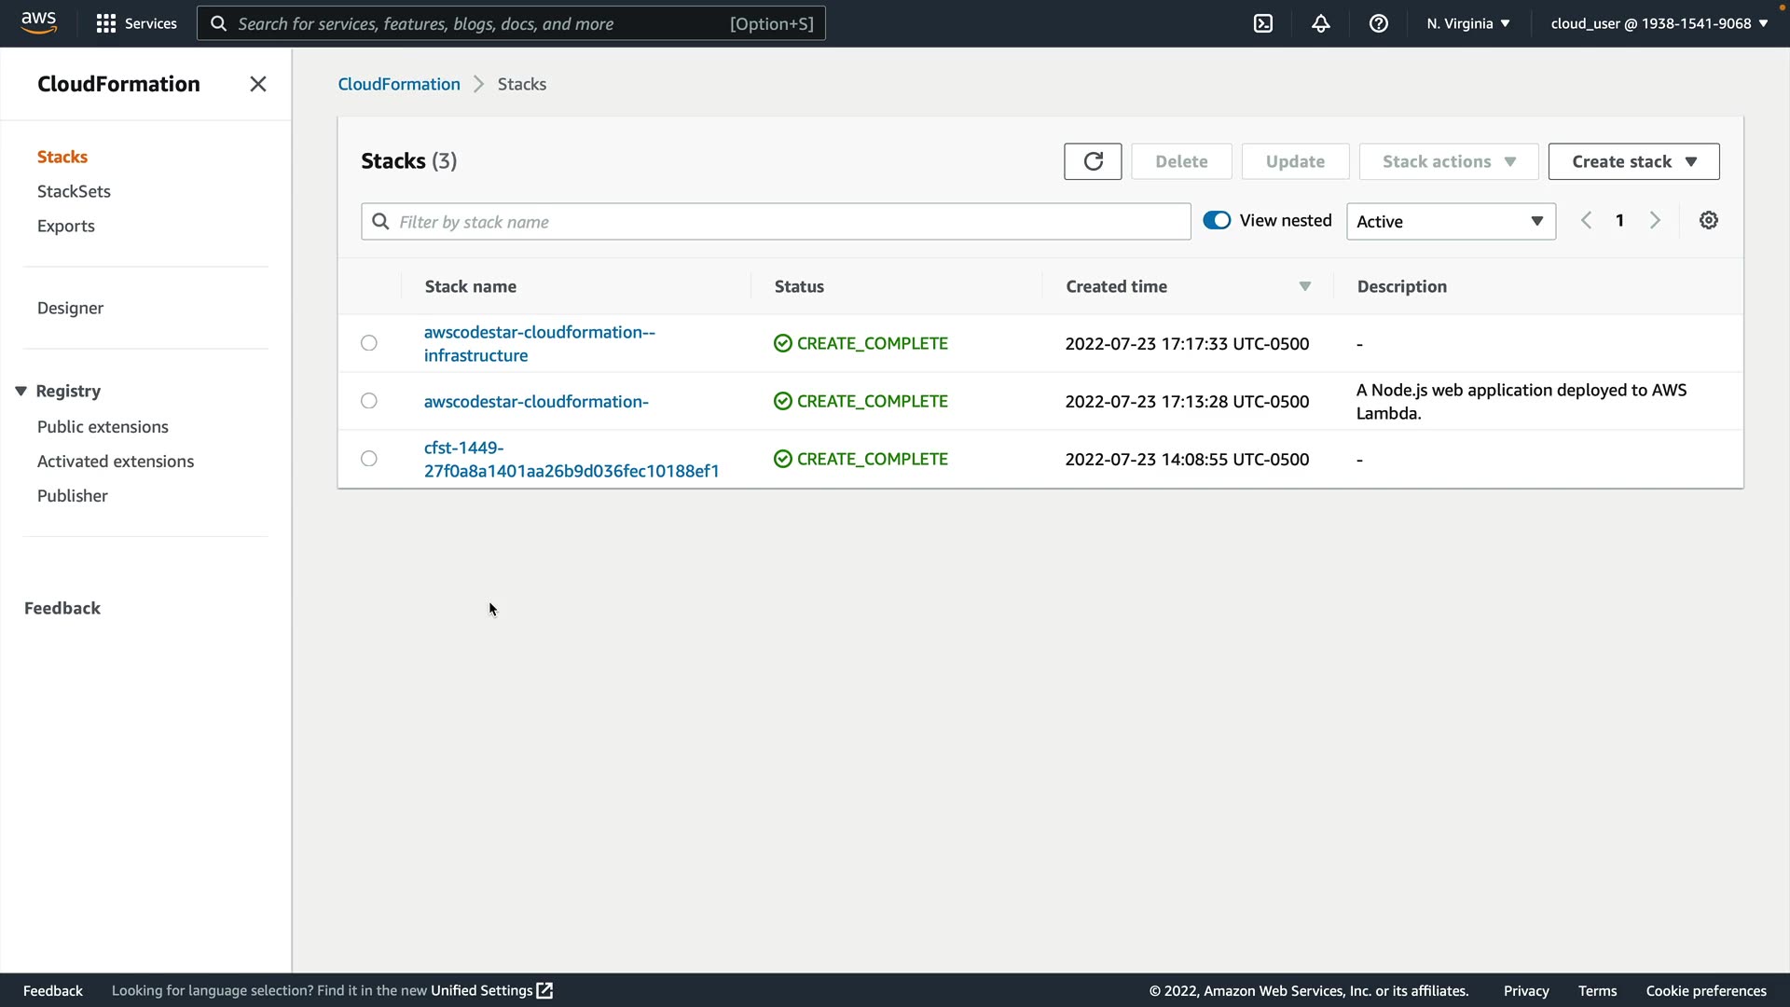The width and height of the screenshot is (1790, 1007).
Task: Open the awscodestar-cloudformation- stack link
Action: [536, 402]
